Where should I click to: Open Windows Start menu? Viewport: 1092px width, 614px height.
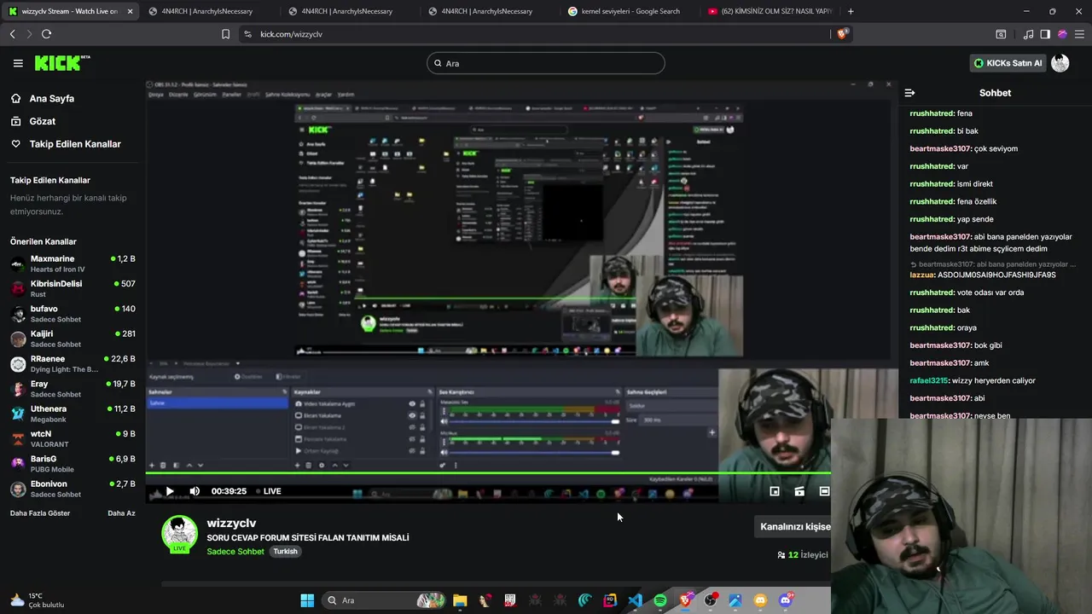pyautogui.click(x=307, y=600)
